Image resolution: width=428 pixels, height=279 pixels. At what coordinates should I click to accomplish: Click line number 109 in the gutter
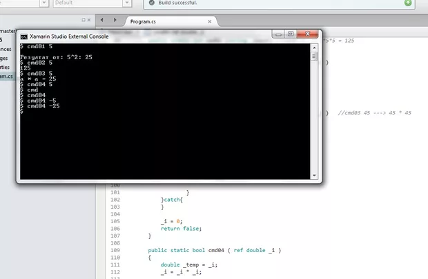pos(115,250)
